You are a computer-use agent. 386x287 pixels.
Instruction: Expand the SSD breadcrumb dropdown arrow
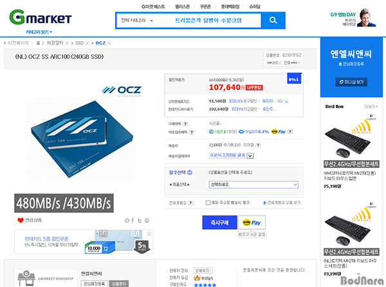click(87, 43)
